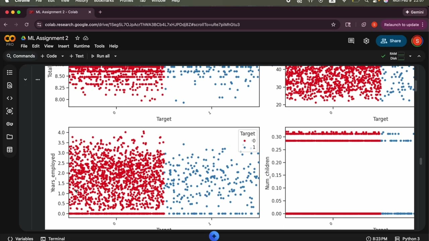The image size is (429, 241).
Task: Click the cloud saved status icon
Action: (x=86, y=38)
